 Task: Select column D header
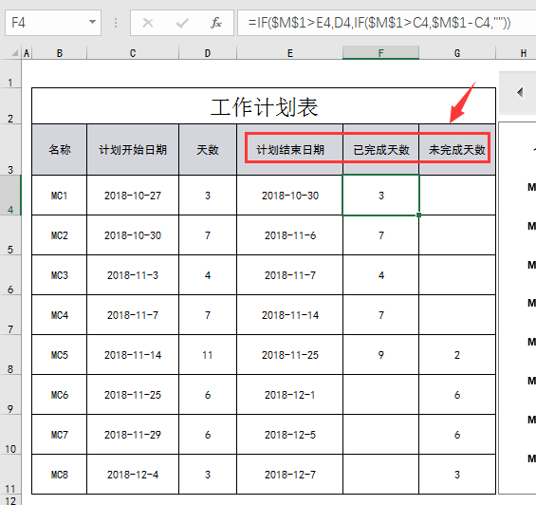[208, 53]
